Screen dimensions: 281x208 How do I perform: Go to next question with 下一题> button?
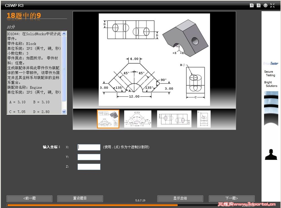coord(231,199)
